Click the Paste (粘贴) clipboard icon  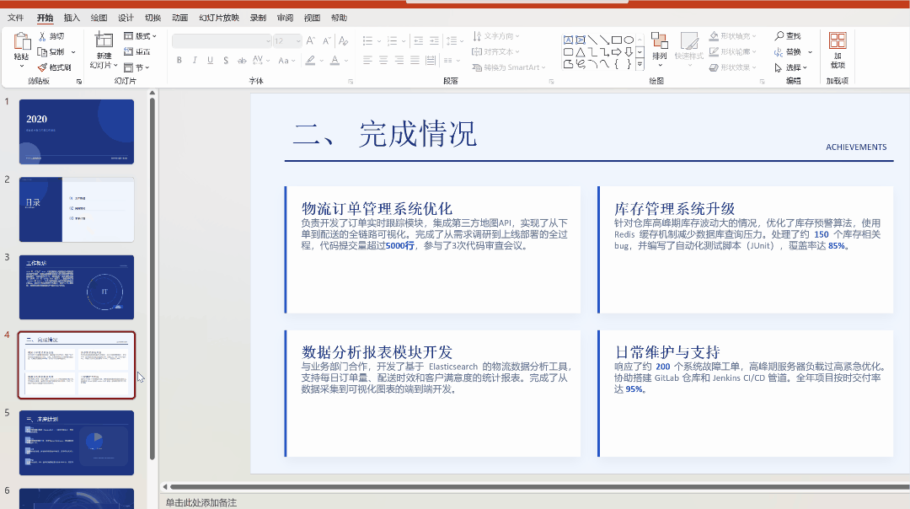21,42
